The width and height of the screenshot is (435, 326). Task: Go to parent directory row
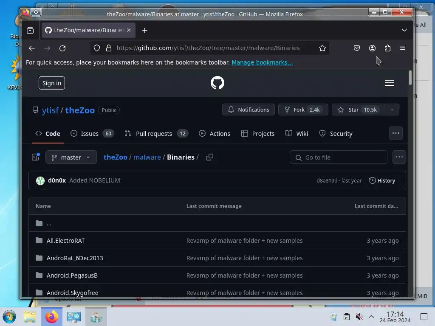(217, 223)
